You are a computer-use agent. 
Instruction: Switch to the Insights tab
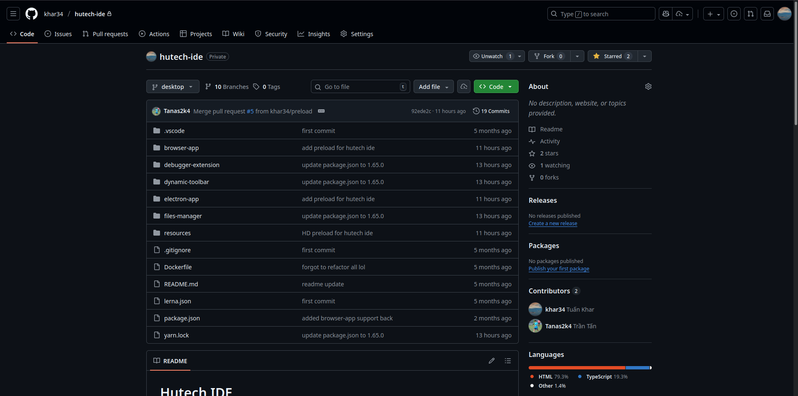(314, 34)
